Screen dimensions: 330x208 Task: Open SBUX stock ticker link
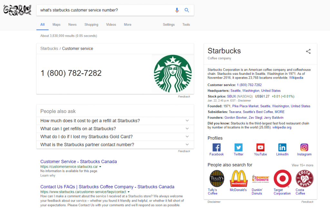click(x=231, y=96)
